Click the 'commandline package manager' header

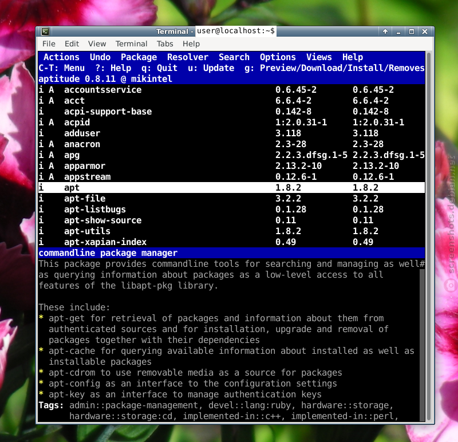[x=108, y=253]
